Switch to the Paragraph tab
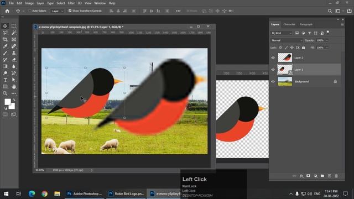This screenshot has height=199, width=354. tap(306, 24)
